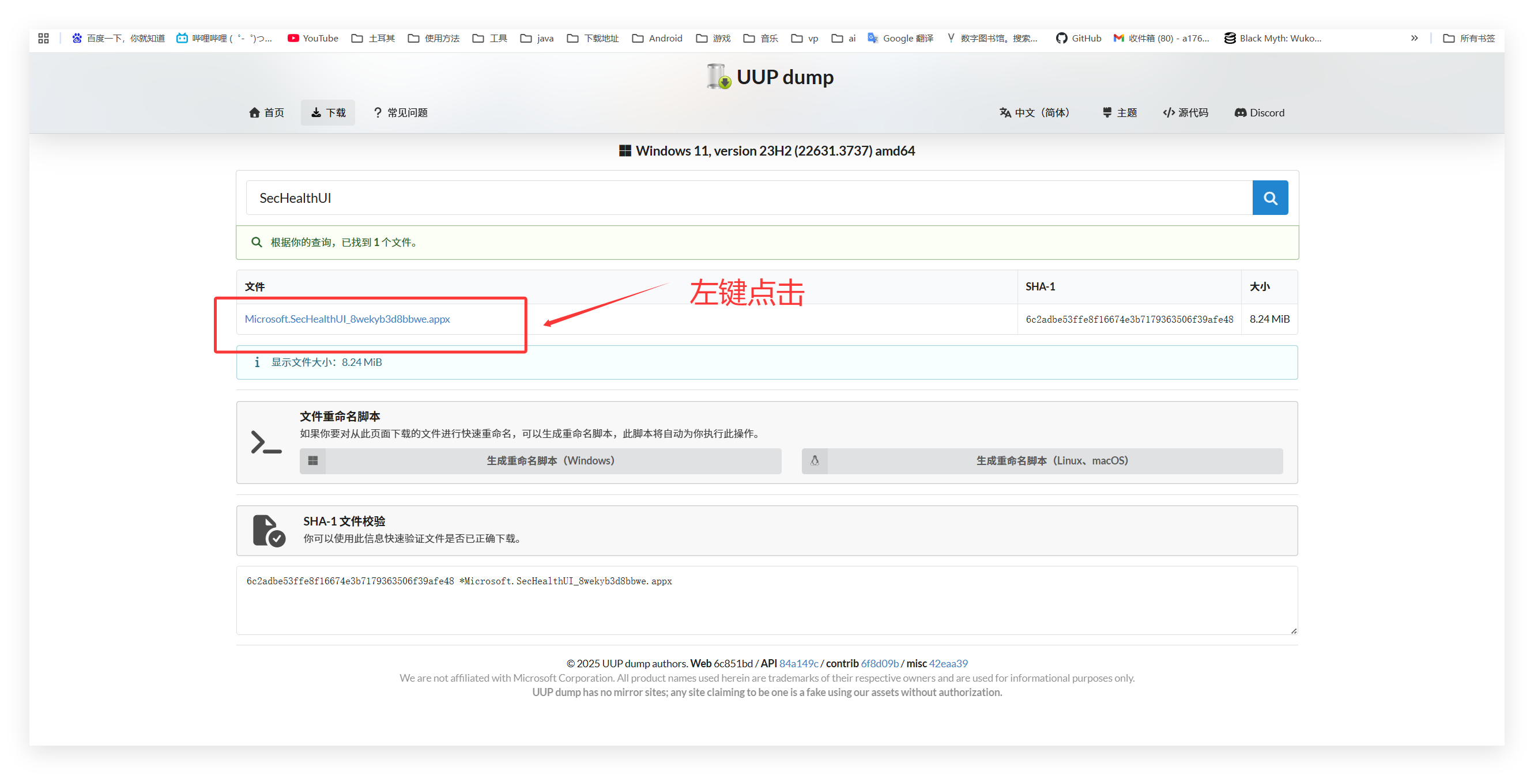1534x775 pixels.
Task: Click the search result count message
Action: pyautogui.click(x=767, y=242)
